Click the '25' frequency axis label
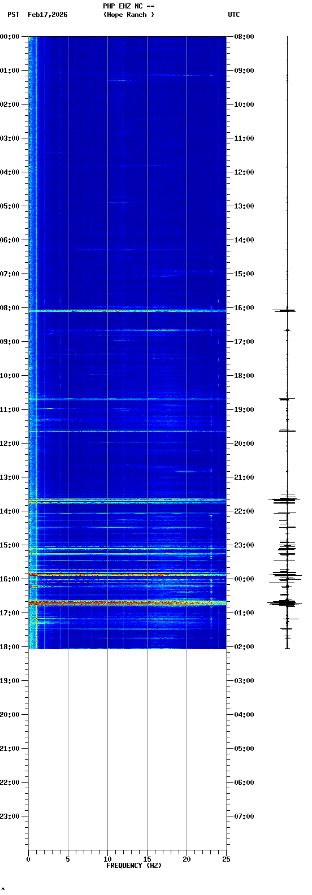This screenshot has width=312, height=895. tap(226, 859)
